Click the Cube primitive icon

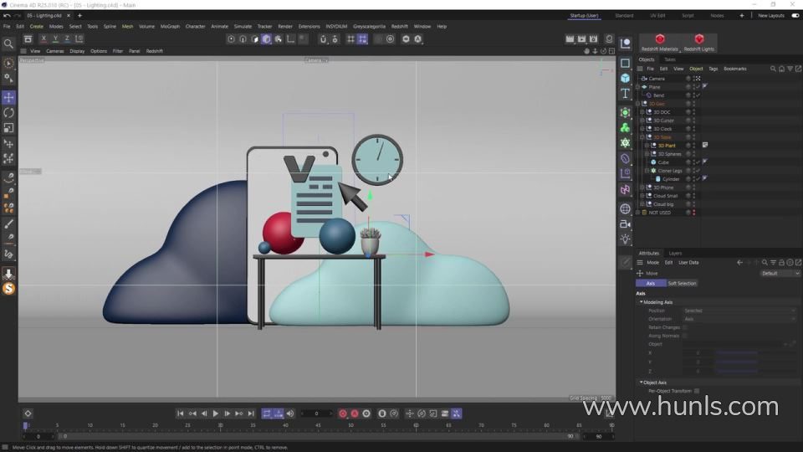pyautogui.click(x=625, y=78)
